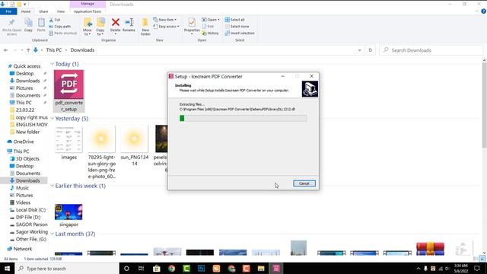Select the sun_PNG13414 image file
This screenshot has height=274, width=487.
click(x=135, y=146)
